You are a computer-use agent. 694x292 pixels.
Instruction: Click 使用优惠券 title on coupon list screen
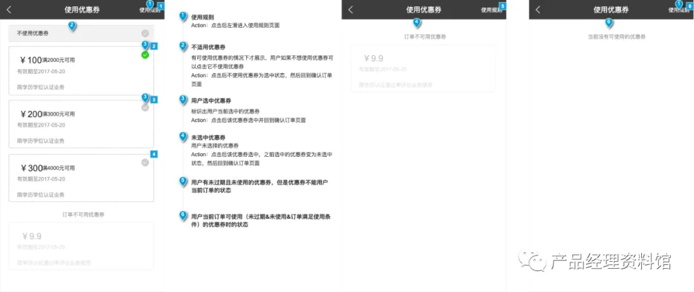coord(82,10)
